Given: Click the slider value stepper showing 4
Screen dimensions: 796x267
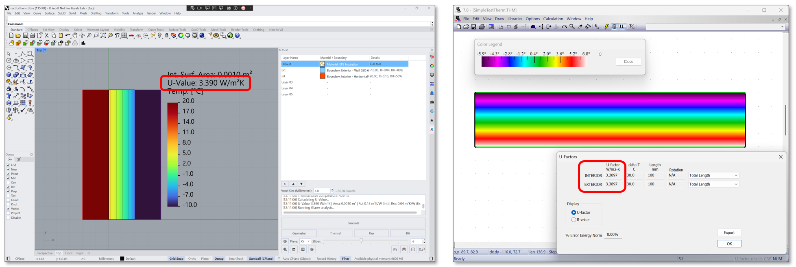Looking at the screenshot, I should [424, 241].
